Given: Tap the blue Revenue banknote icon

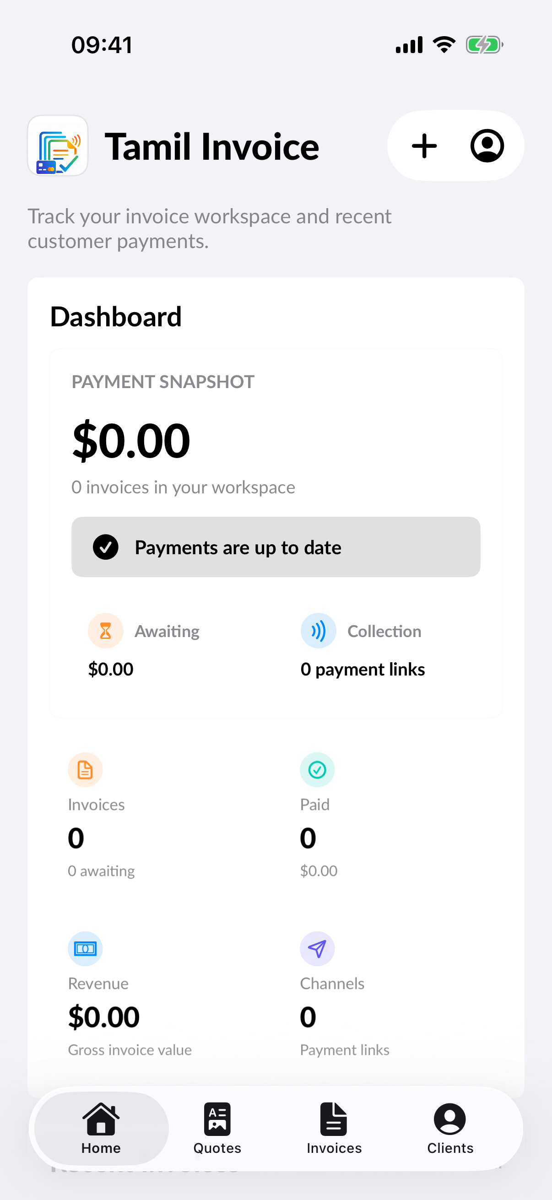Looking at the screenshot, I should coord(85,948).
